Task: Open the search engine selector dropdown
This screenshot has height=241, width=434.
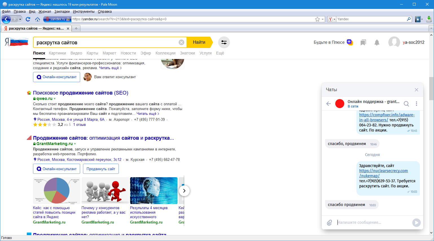Action: (x=331, y=19)
